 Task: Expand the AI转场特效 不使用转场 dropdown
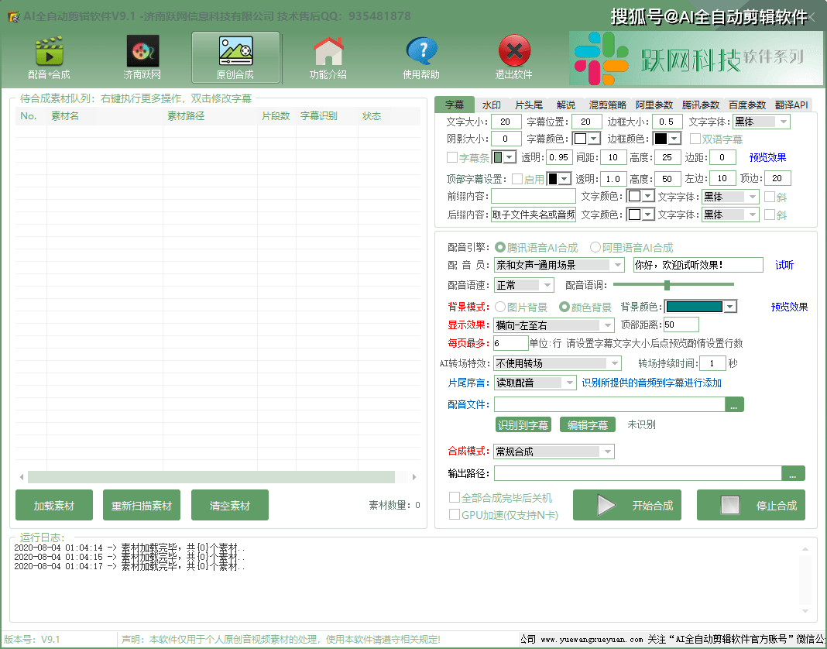558,363
